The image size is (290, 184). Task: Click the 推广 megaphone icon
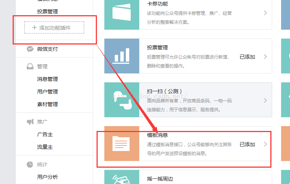click(x=30, y=122)
